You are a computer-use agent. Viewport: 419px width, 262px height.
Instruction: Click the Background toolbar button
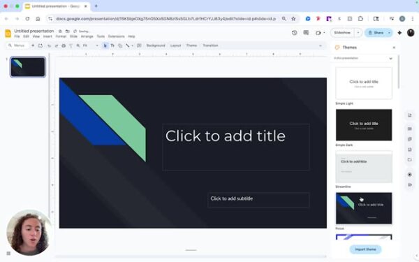156,45
